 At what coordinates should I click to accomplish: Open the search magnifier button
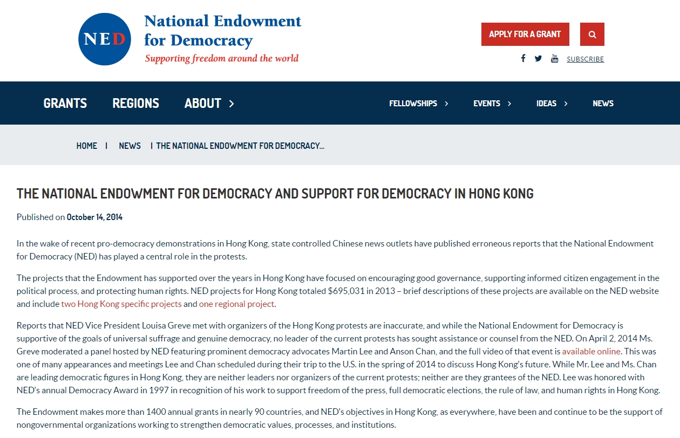click(592, 35)
